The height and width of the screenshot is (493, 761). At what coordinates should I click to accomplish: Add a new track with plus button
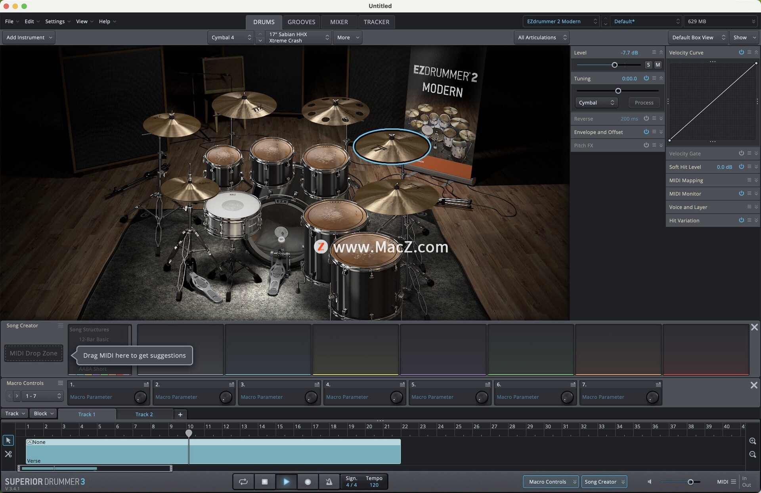point(180,414)
